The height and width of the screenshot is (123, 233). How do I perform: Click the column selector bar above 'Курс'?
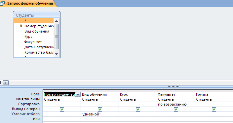tap(138, 91)
